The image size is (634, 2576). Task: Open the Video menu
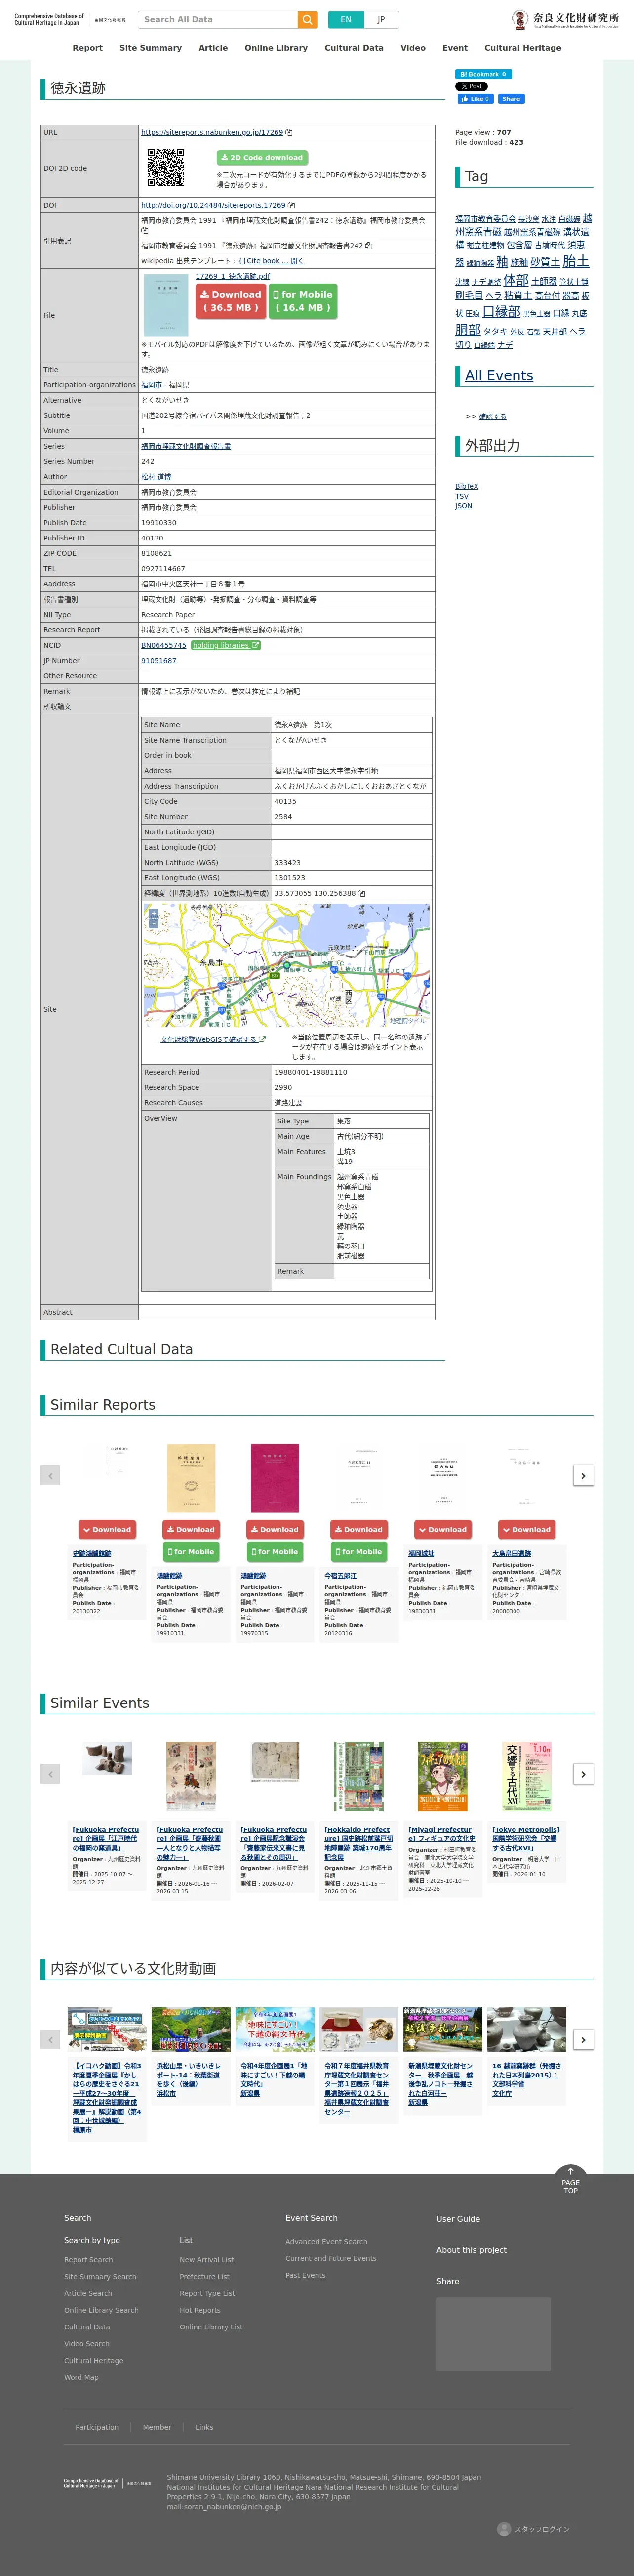pos(413,48)
